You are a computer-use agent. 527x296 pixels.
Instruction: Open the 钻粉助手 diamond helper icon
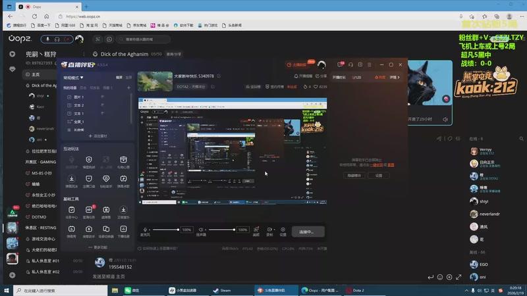point(106,178)
